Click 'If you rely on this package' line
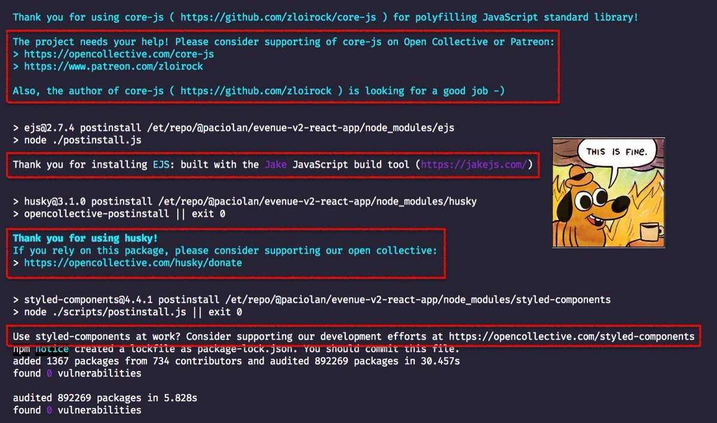 pyautogui.click(x=225, y=250)
